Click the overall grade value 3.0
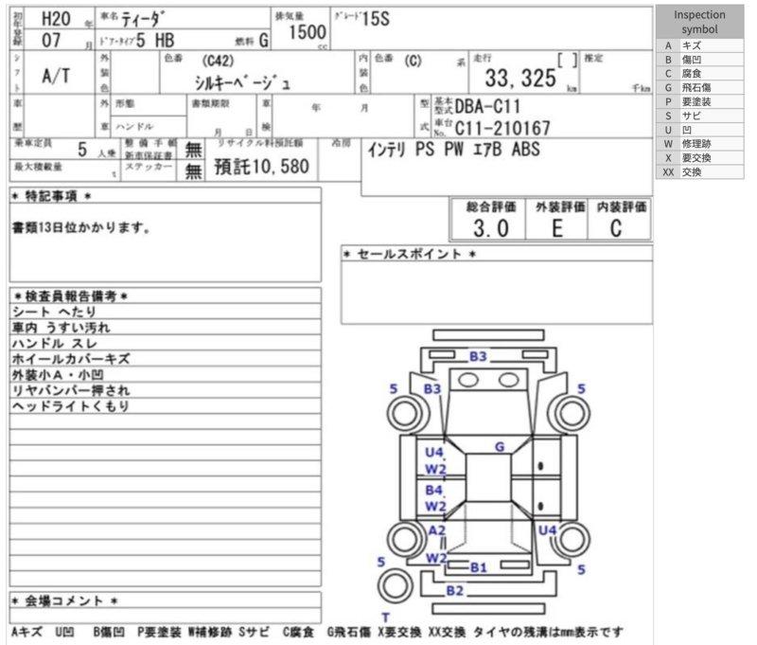Screen dimensions: 757x645 point(490,227)
